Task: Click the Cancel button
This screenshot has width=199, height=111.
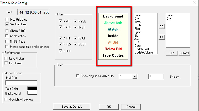Action: coord(131,107)
